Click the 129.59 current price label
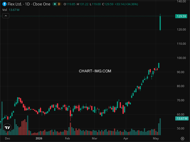Image resolution: width=190 pixels, height=142 pixels. (181, 16)
